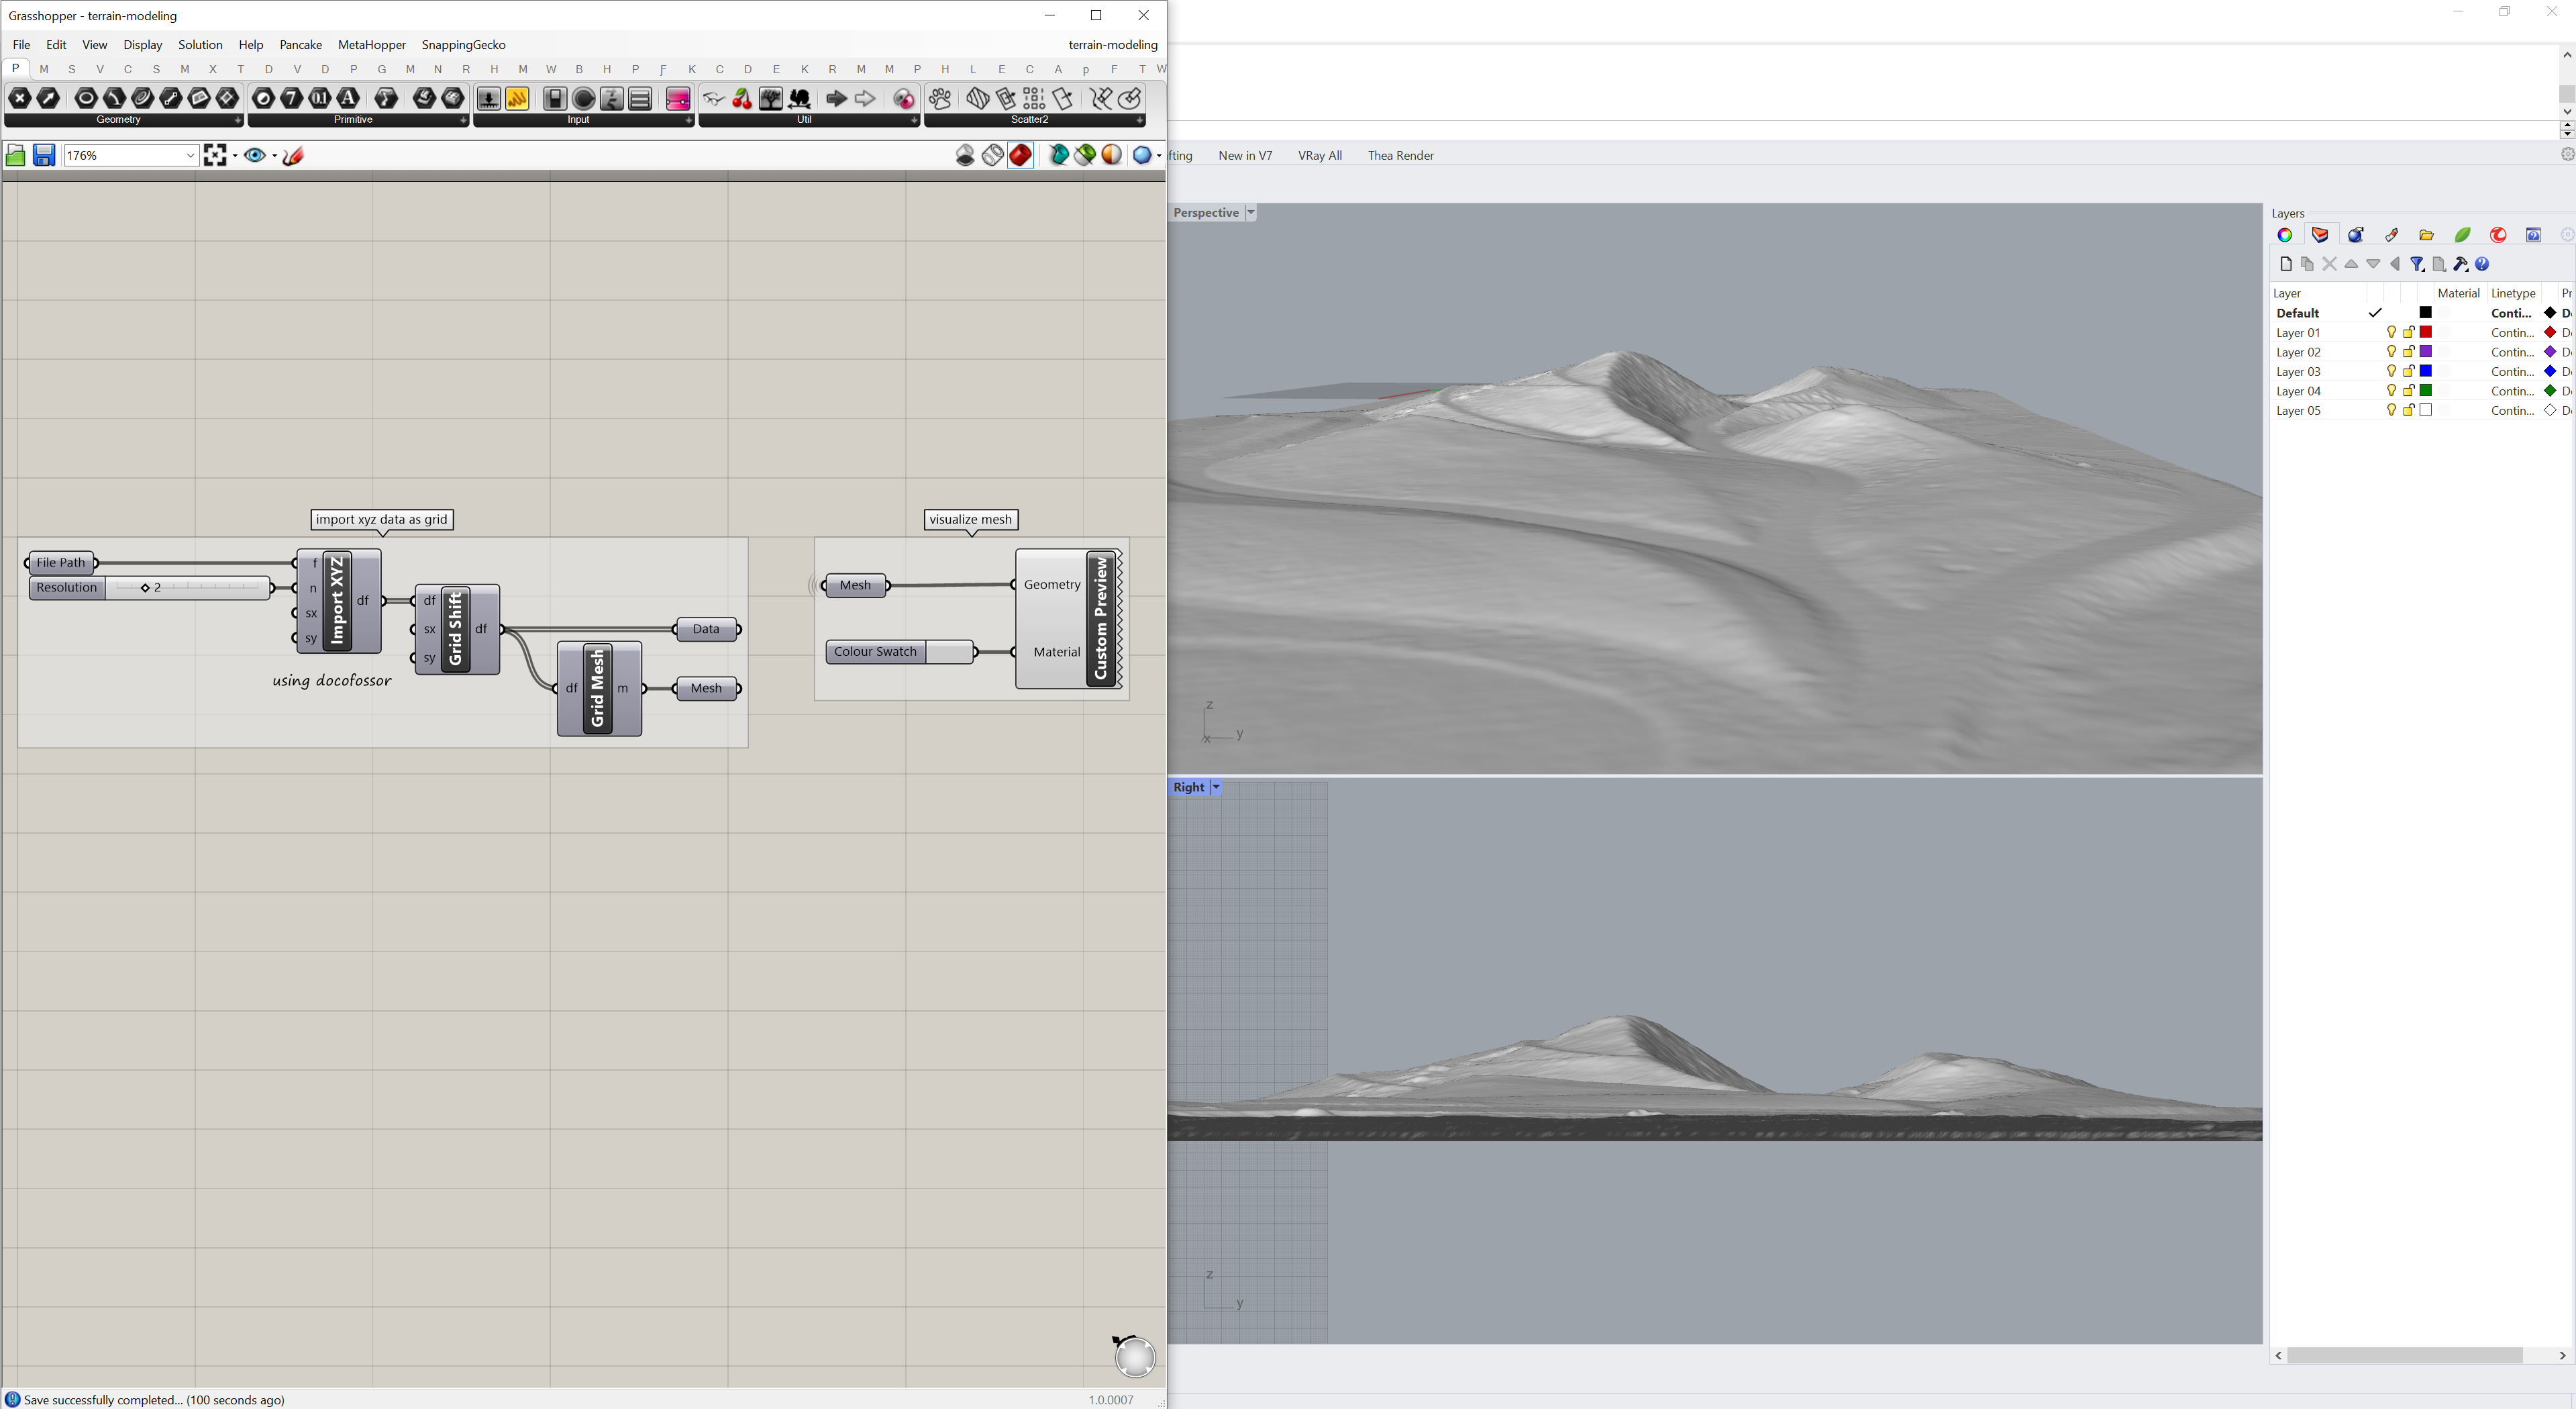
Task: Expand the Perspective viewport menu arrow
Action: click(1250, 213)
